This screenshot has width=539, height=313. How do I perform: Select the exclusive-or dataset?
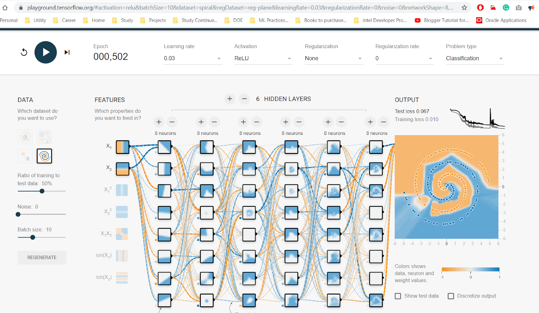pyautogui.click(x=44, y=137)
